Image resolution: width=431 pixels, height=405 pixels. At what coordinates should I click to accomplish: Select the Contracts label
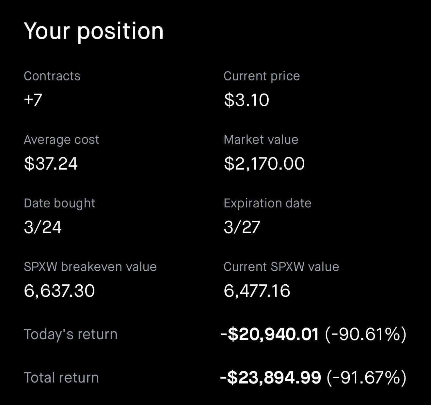point(52,76)
